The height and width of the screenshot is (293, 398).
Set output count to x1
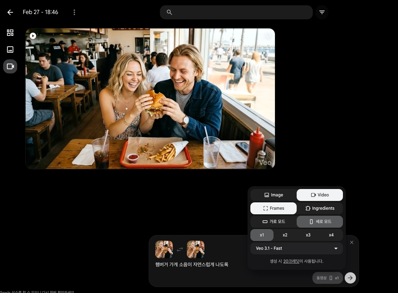tap(262, 235)
